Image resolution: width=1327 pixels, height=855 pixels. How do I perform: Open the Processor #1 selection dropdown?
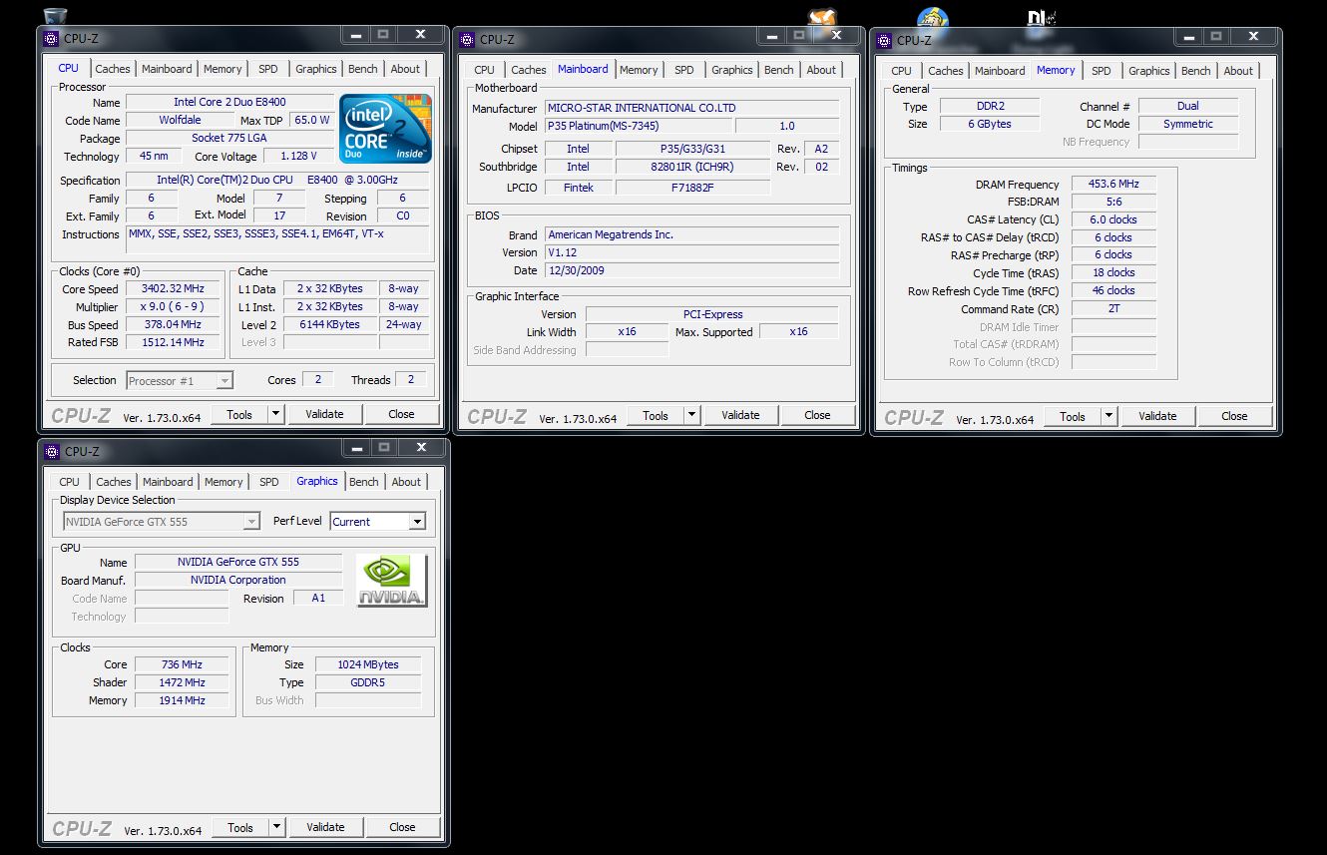pos(181,380)
